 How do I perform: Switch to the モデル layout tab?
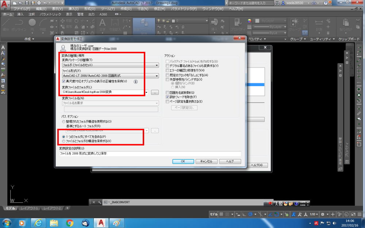click(x=10, y=208)
